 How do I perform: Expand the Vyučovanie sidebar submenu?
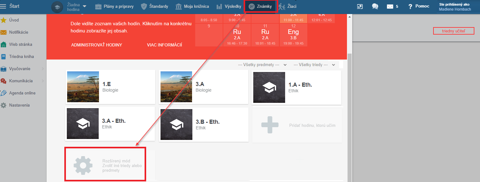tap(42, 69)
